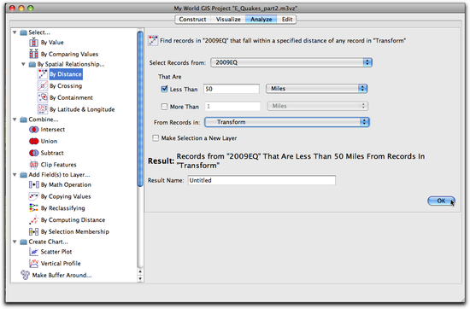Viewport: 470px width, 309px height.
Task: Switch to the Construct tab
Action: 192,20
